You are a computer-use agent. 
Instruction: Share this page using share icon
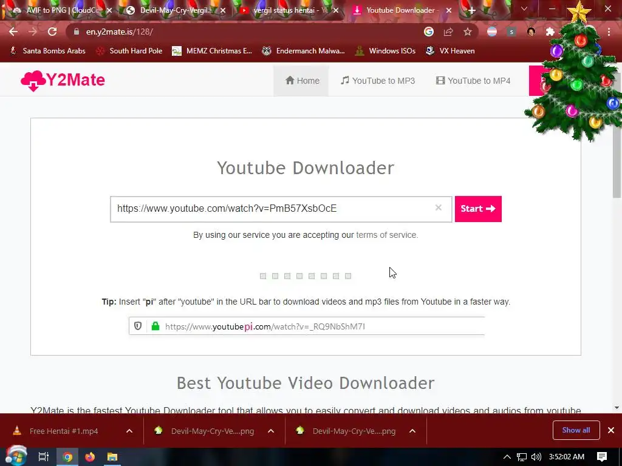[448, 32]
